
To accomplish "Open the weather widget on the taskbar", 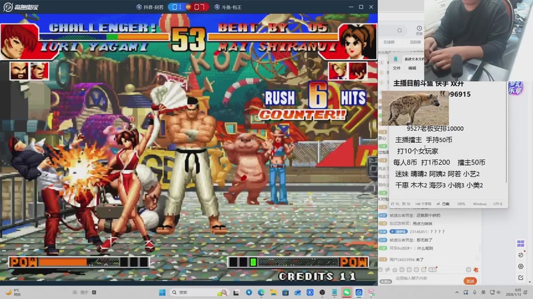I will 13,292.
